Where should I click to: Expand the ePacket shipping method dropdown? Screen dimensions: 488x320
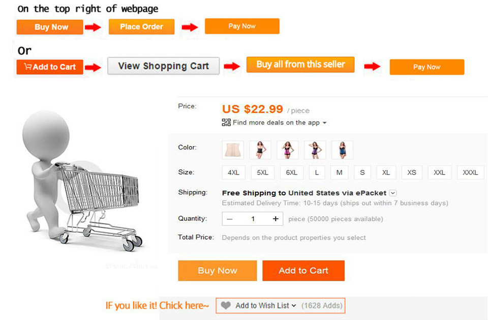click(393, 193)
